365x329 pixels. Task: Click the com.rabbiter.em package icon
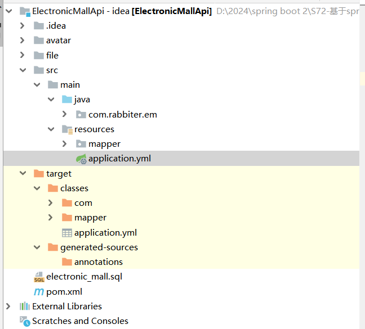click(x=81, y=114)
